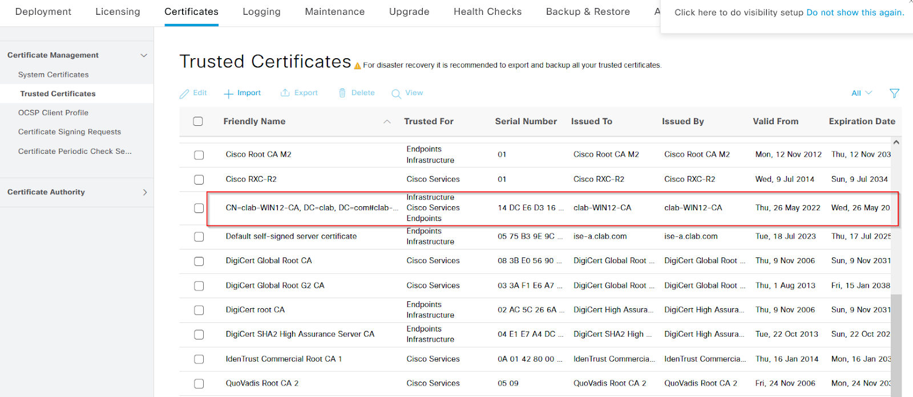
Task: Check the Cisco Root CA M2 row
Action: click(199, 155)
